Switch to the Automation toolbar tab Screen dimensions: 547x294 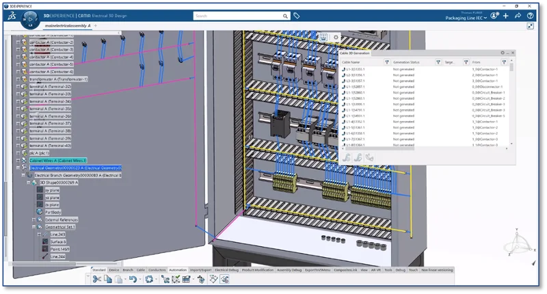(x=178, y=271)
